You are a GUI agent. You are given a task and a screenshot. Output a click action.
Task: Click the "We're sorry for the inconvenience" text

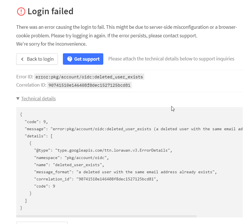[52, 44]
